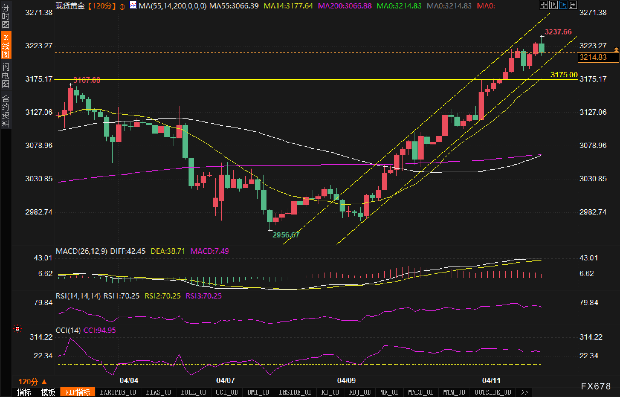
Task: Click the orange arrow beside current price tag
Action: [x=616, y=49]
